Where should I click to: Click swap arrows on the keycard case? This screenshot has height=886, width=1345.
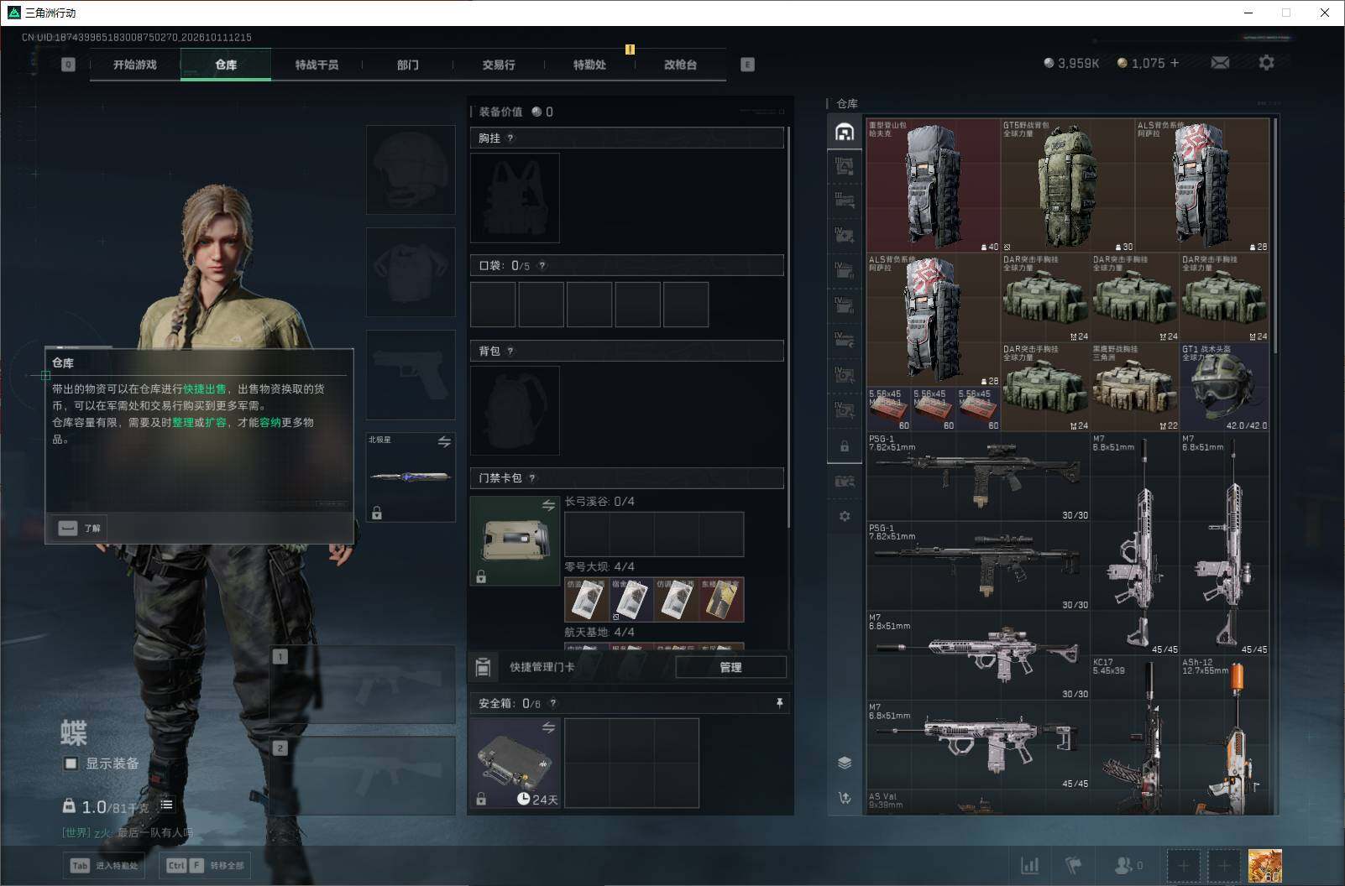pyautogui.click(x=548, y=505)
